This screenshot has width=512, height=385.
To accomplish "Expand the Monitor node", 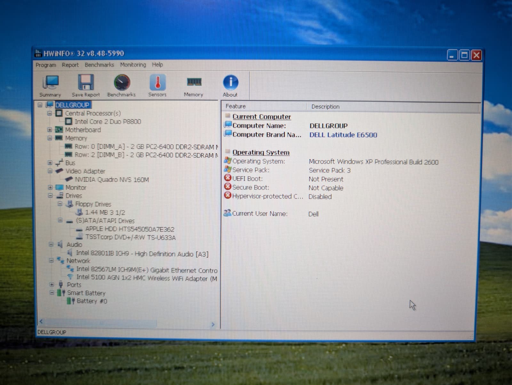I will [x=50, y=187].
